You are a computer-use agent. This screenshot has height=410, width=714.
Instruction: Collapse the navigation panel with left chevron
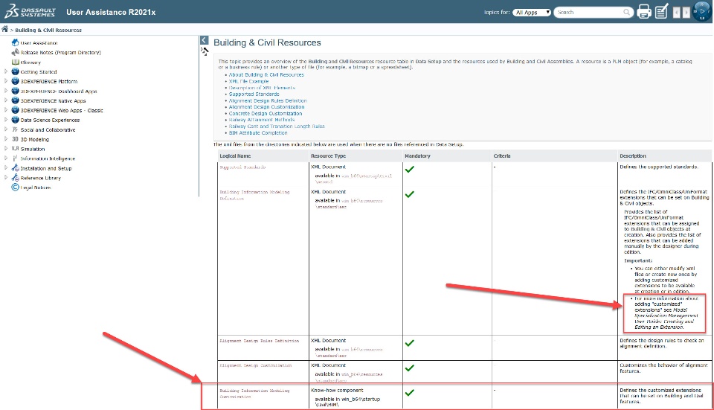(204, 40)
